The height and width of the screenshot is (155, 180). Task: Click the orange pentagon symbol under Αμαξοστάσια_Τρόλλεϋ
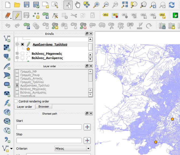coord(28,49)
